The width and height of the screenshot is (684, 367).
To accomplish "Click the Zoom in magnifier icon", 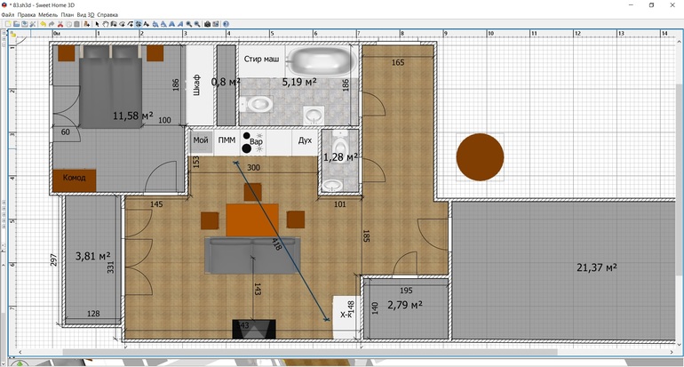I will [188, 24].
